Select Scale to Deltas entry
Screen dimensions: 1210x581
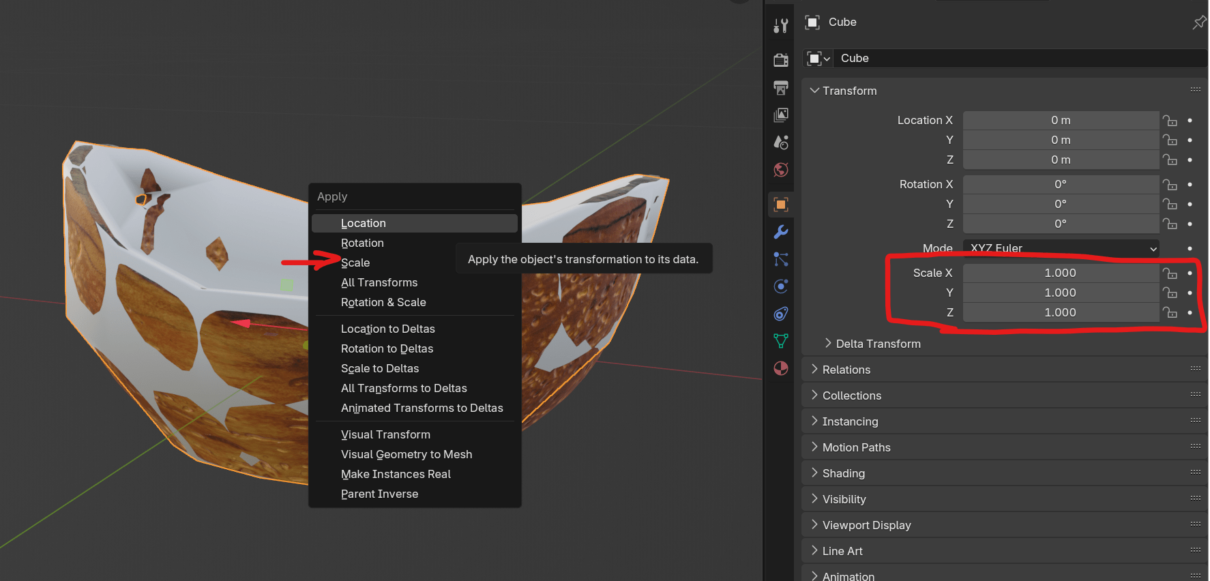[414, 368]
